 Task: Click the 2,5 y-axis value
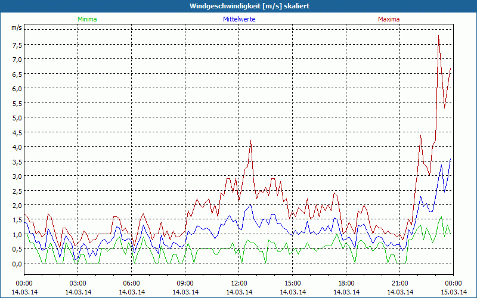tap(17, 191)
